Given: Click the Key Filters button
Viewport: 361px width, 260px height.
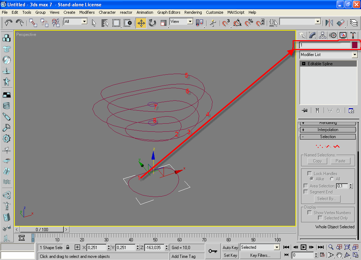Looking at the screenshot, I should tap(260, 255).
